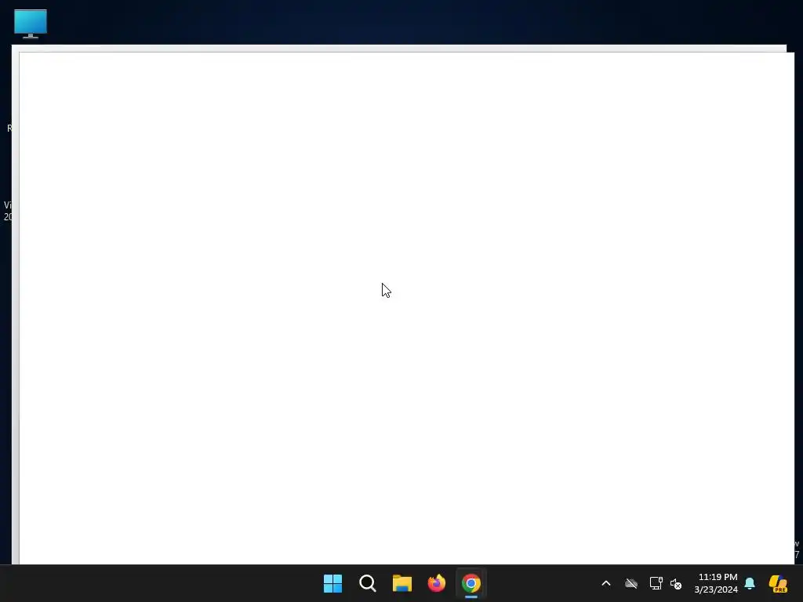
Task: Open the clock showing 11:19 PM
Action: coord(716,583)
